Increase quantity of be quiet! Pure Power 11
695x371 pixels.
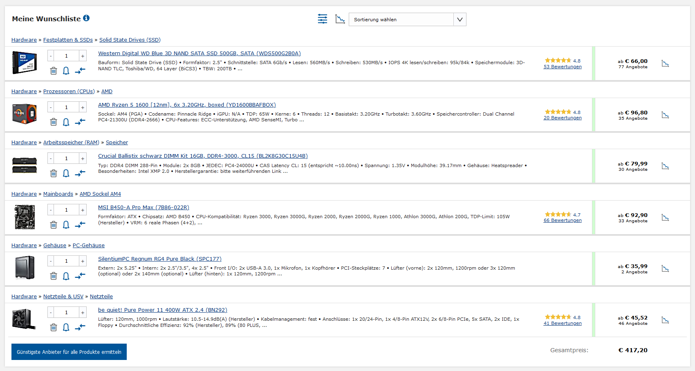coord(83,313)
